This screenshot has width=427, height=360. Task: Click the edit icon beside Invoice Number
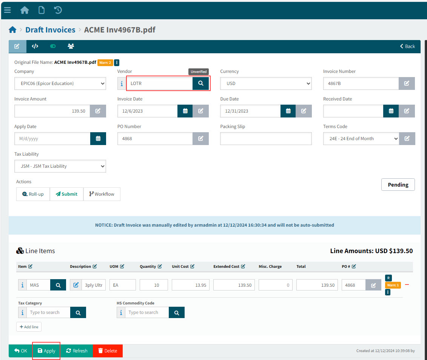point(407,83)
